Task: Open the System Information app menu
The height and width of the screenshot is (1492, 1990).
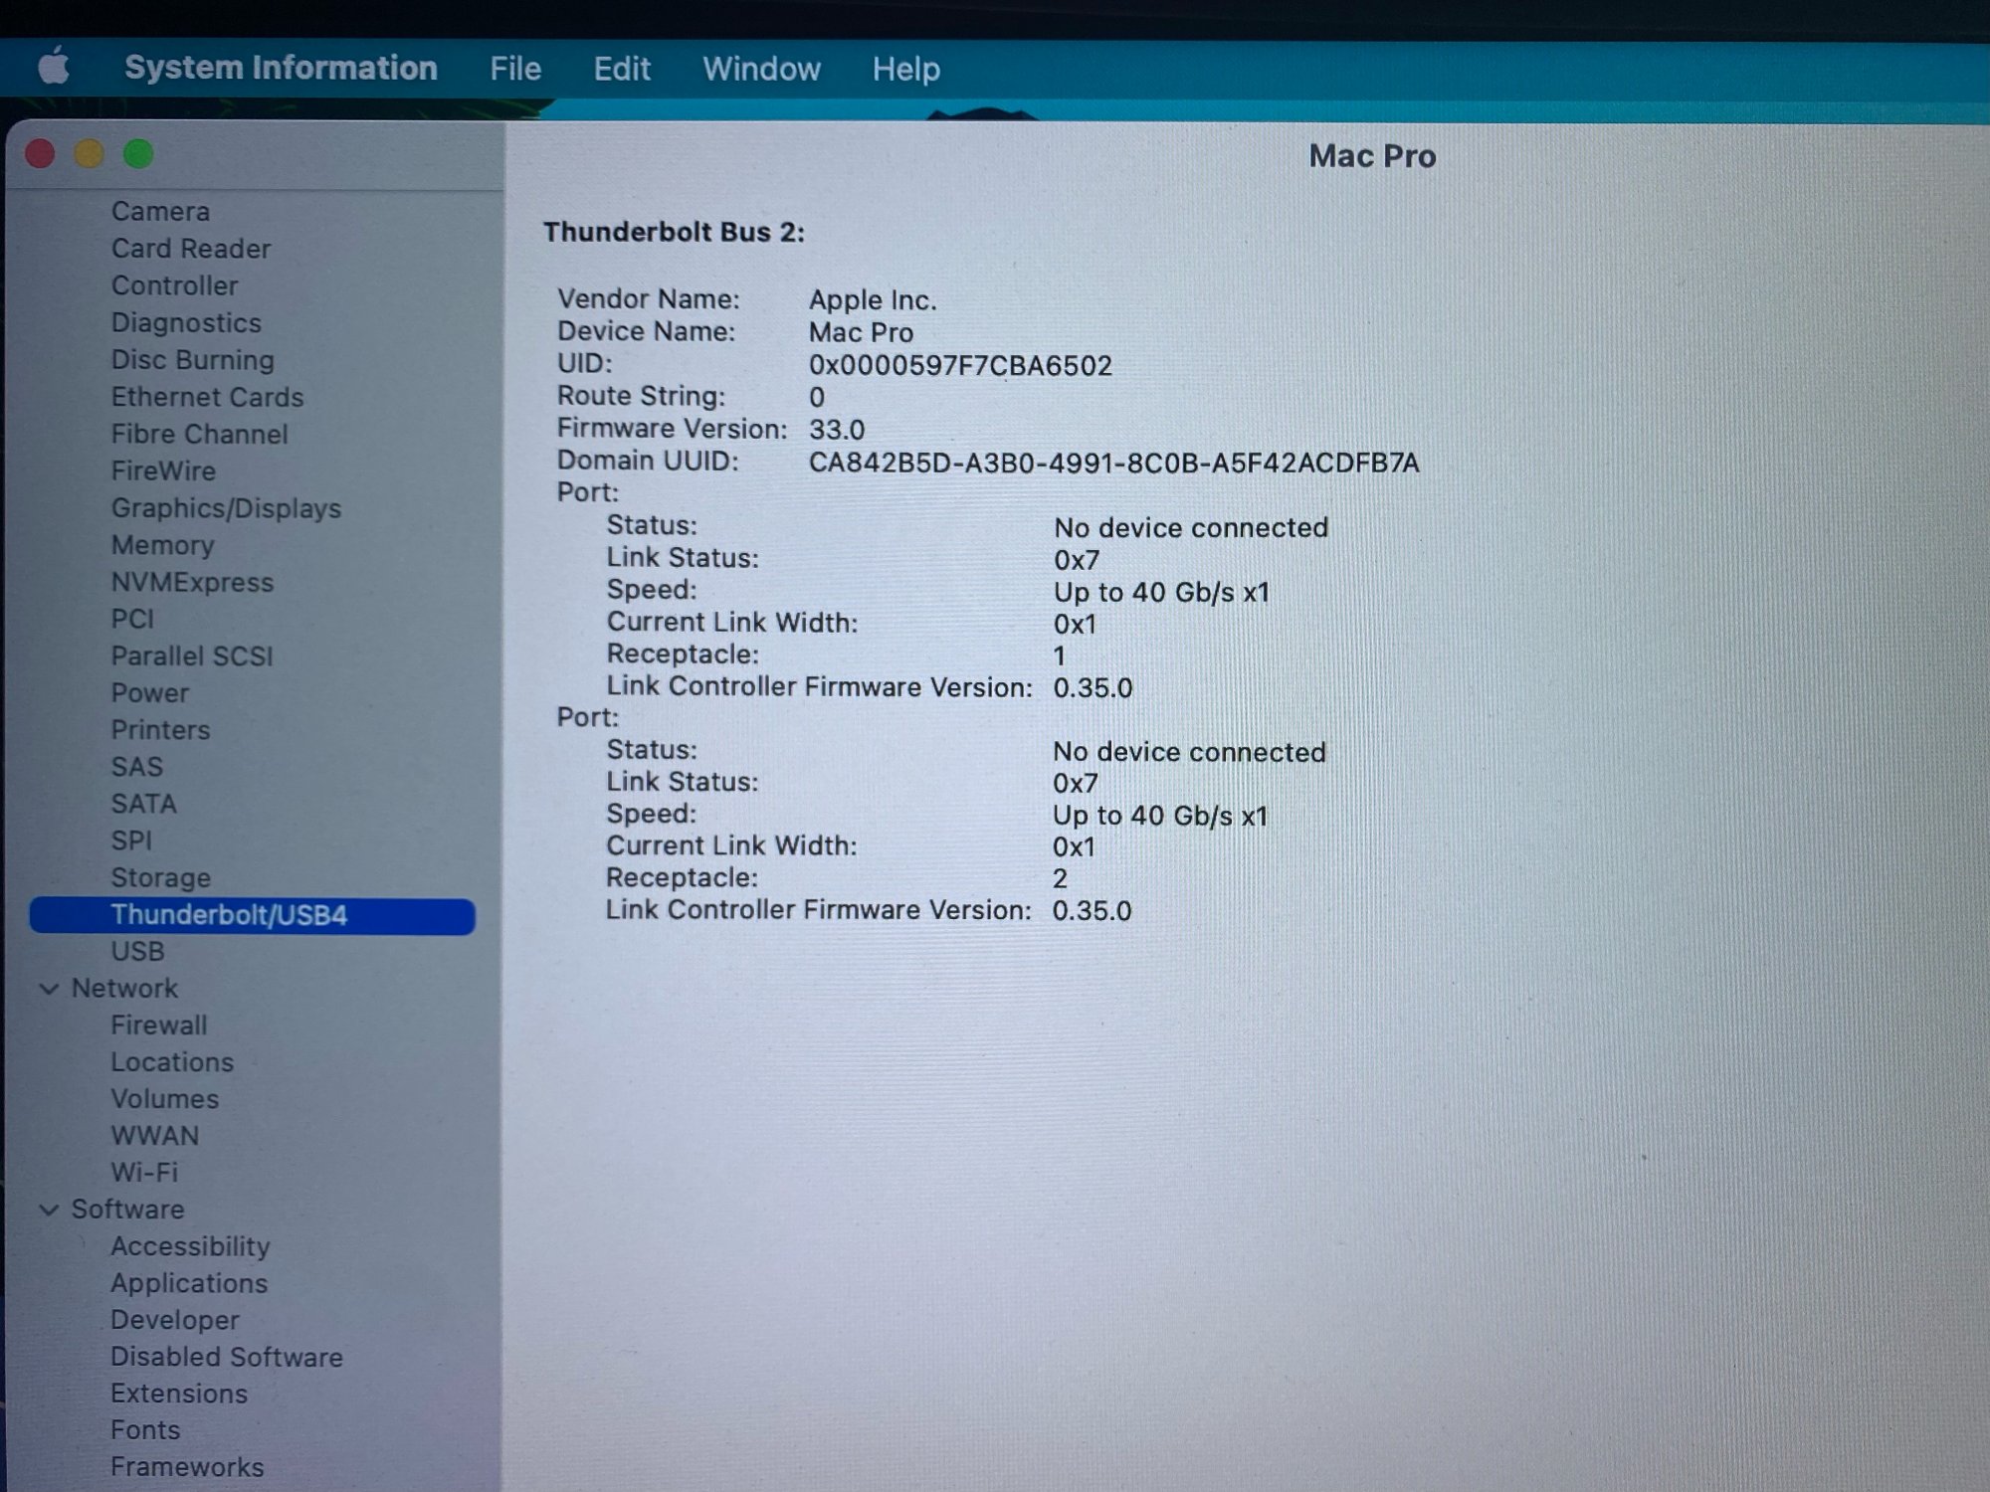Action: tap(281, 68)
